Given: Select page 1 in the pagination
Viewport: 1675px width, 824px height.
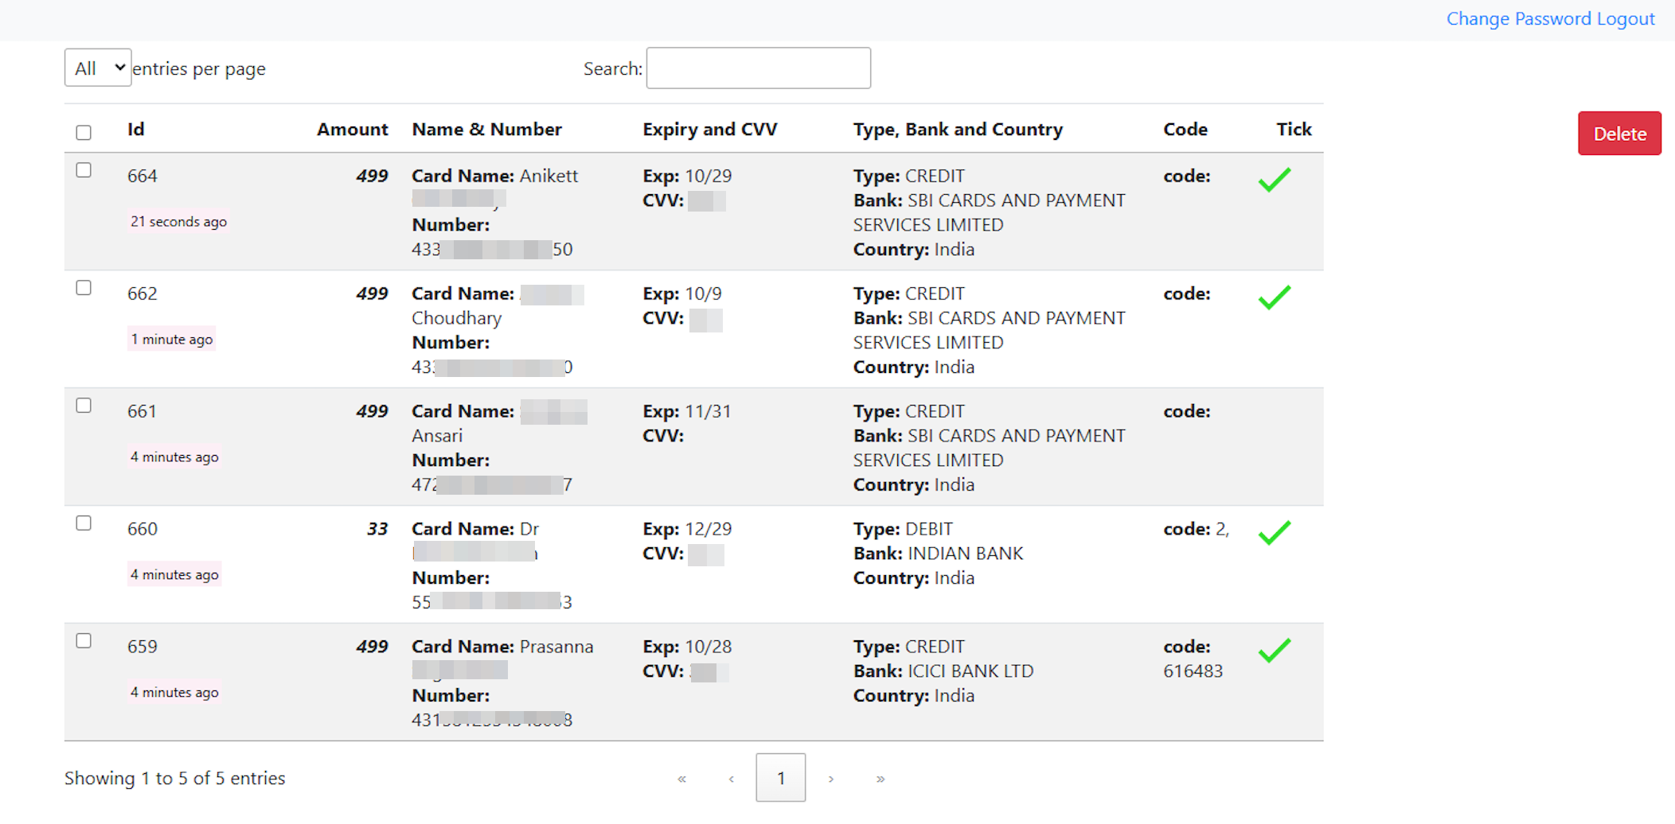Looking at the screenshot, I should (x=780, y=778).
